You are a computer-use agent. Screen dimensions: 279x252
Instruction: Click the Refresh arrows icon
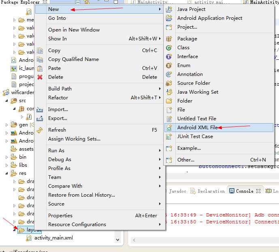(x=40, y=130)
